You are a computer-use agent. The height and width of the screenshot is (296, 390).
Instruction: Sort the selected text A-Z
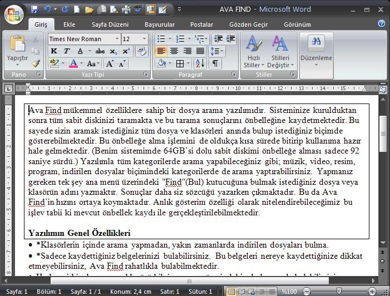[x=200, y=63]
